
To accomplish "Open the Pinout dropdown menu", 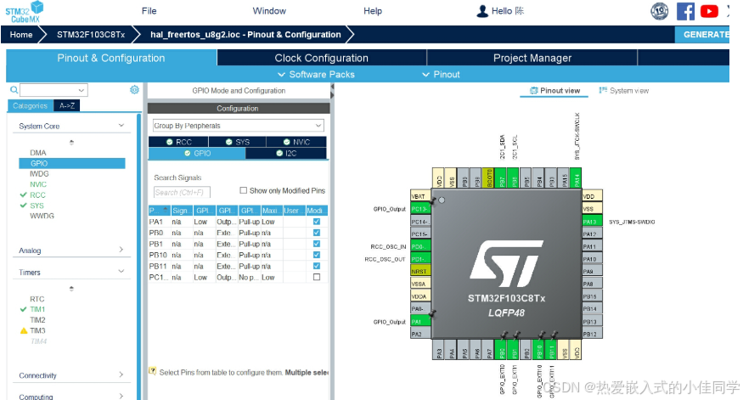I will (x=441, y=75).
